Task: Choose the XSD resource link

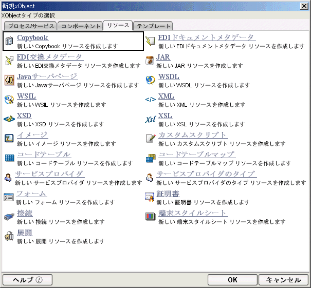Action: (24, 116)
